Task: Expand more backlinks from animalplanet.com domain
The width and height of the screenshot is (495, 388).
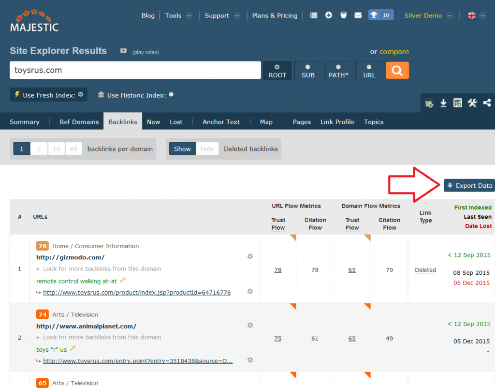Action: tap(99, 337)
